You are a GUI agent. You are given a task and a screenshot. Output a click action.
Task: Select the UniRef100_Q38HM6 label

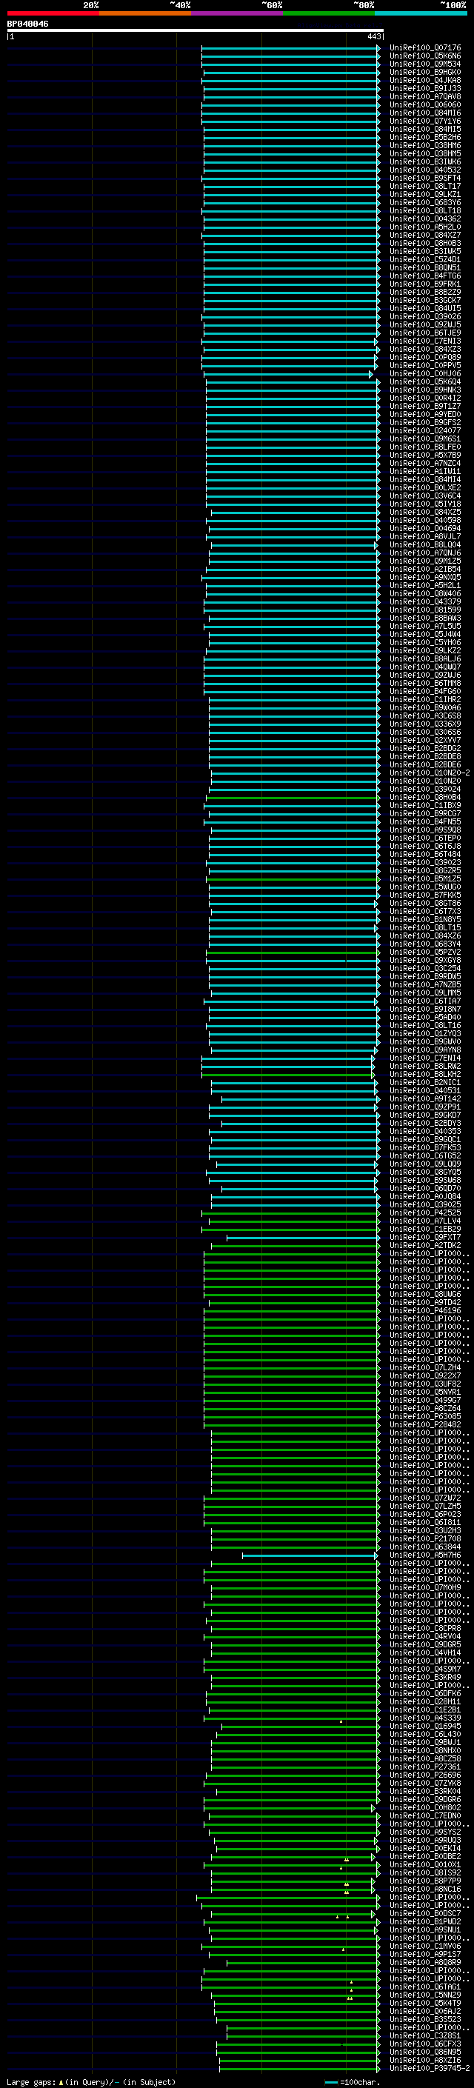pos(425,145)
